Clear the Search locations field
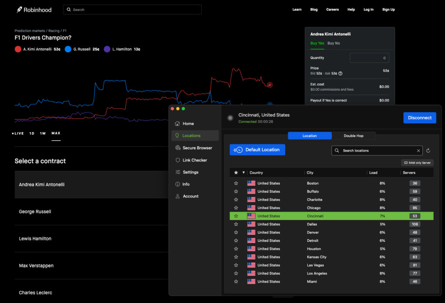Screen dimensions: 445x303 pos(418,151)
